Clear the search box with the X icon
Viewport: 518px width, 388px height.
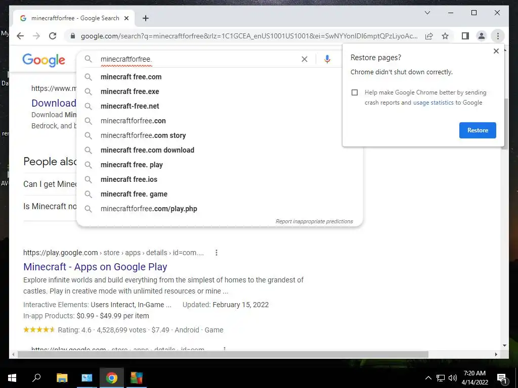pyautogui.click(x=304, y=59)
